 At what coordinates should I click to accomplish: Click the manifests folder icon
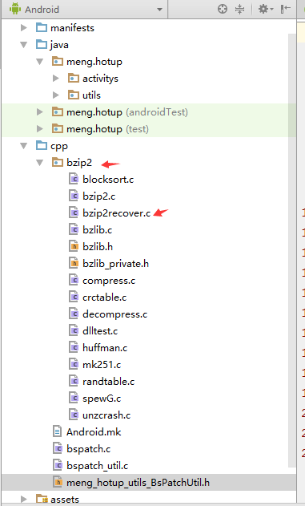[41, 28]
